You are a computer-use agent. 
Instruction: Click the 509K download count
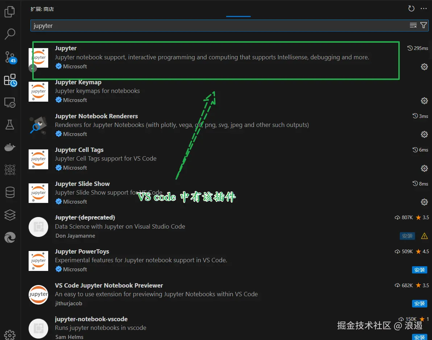click(404, 251)
